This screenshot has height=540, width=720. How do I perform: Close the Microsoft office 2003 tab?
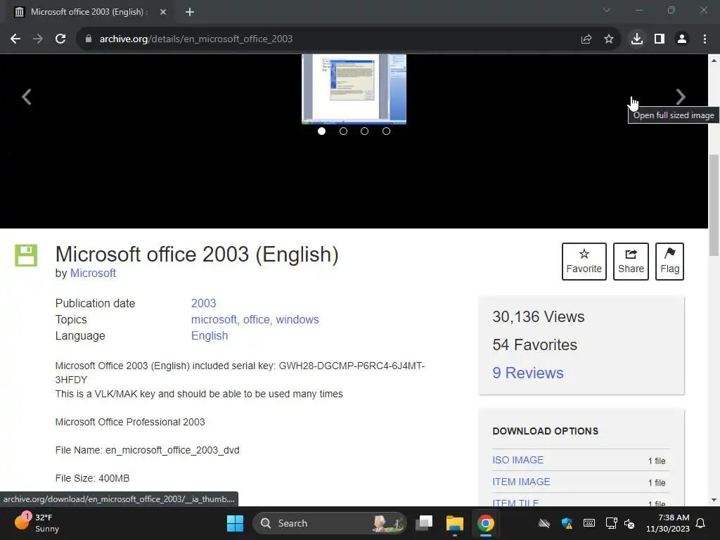(x=163, y=13)
